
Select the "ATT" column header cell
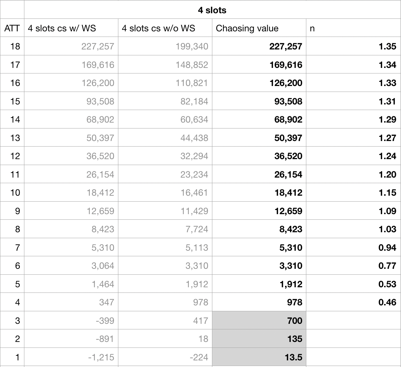(12, 28)
